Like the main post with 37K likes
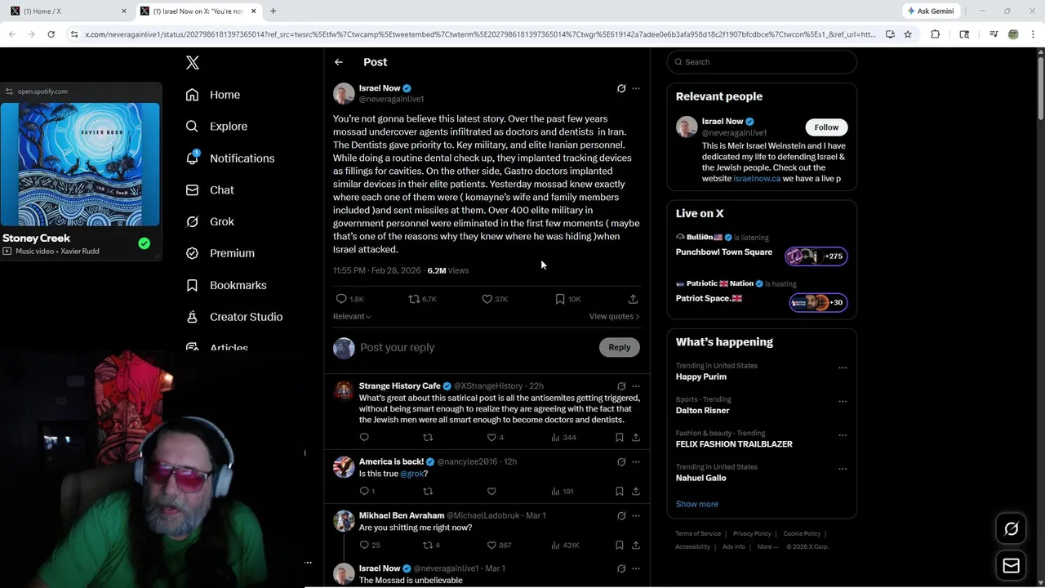Screen dimensions: 1045x588 pyautogui.click(x=495, y=299)
